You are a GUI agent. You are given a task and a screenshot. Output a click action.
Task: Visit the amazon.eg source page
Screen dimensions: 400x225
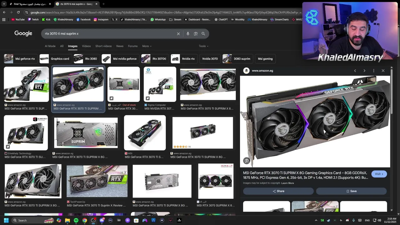click(379, 174)
